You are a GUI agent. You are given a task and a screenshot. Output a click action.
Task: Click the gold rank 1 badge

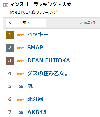click(x=10, y=35)
